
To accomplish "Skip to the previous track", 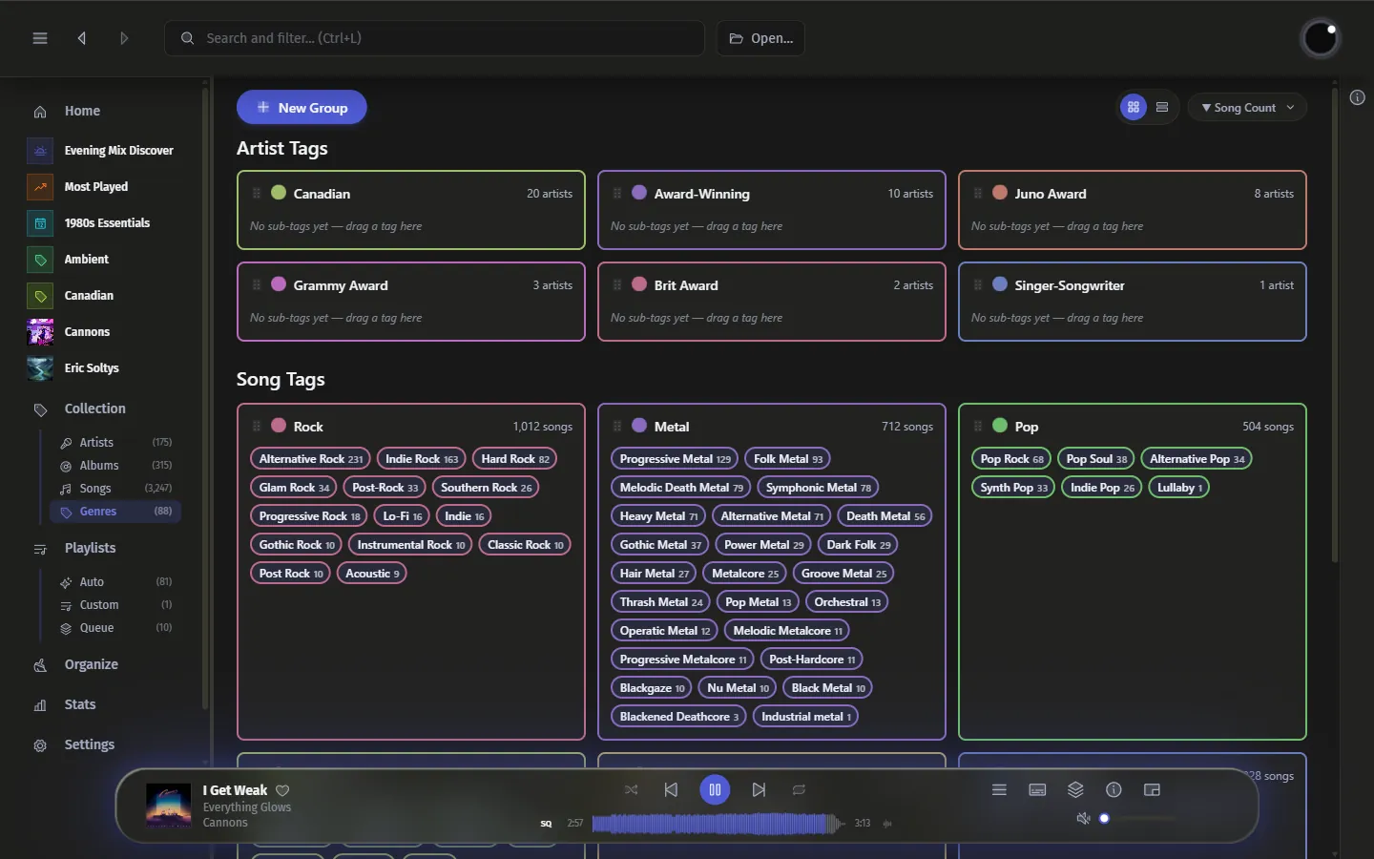I will click(671, 789).
